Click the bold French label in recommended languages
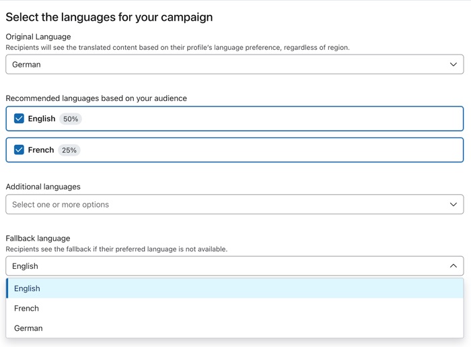 [41, 150]
